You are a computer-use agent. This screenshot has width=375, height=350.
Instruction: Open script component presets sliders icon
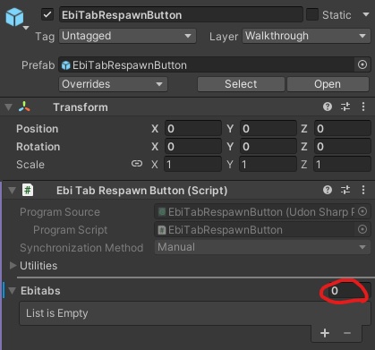(x=345, y=190)
